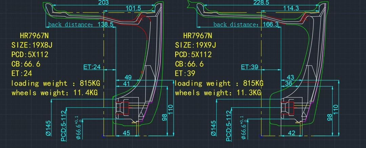Select the cyan ET:24 offset dimension
Viewport: 366px width, 148px height.
[x=92, y=67]
